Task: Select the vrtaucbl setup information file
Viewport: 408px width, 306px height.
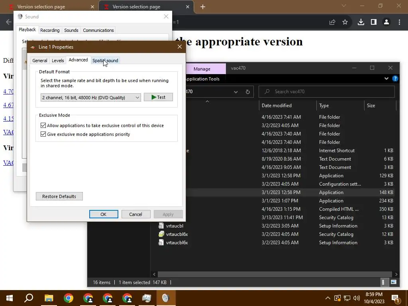Action: 276,226
